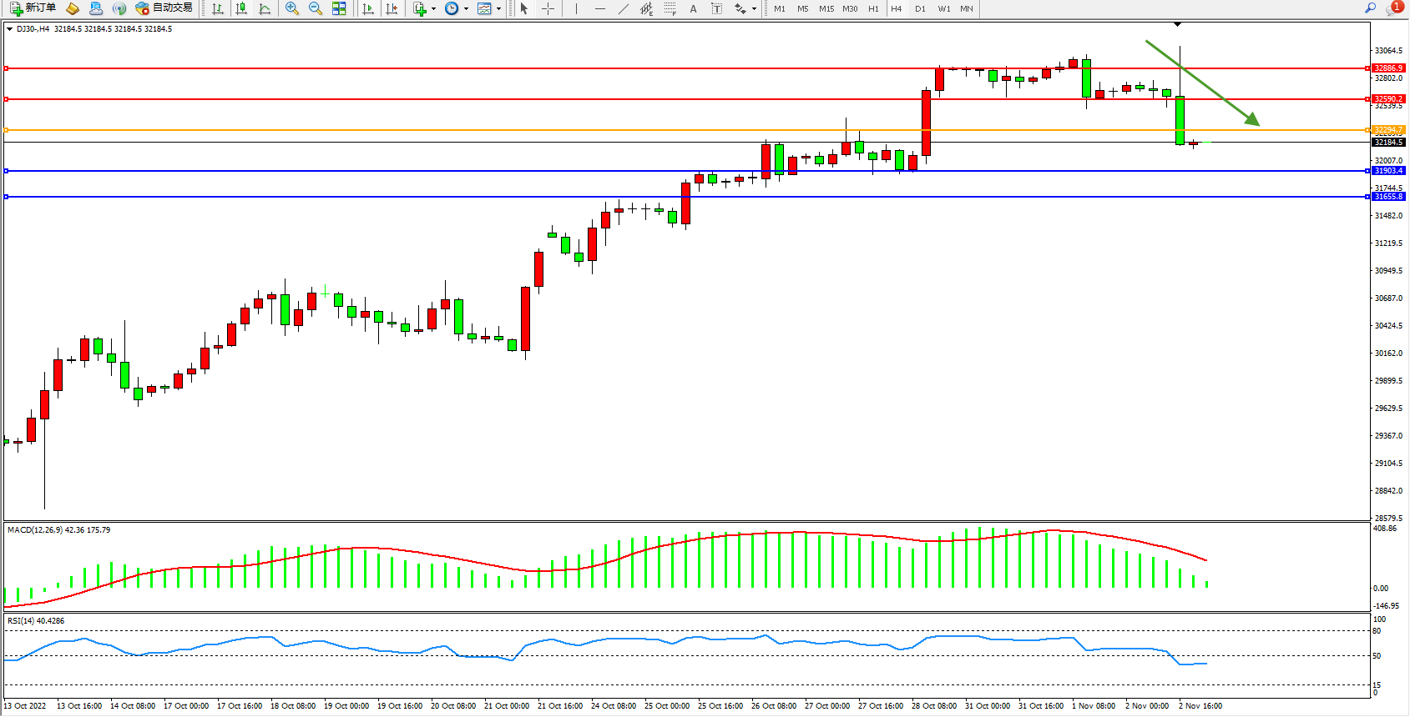The image size is (1410, 717).
Task: Click the orange 32294.7 price level label
Action: pos(1388,130)
